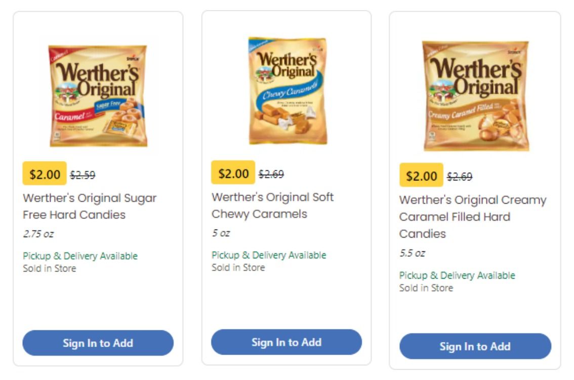The image size is (574, 380).
Task: Click Pickup & Delivery Available under Sugar Free candies
Action: coord(80,256)
